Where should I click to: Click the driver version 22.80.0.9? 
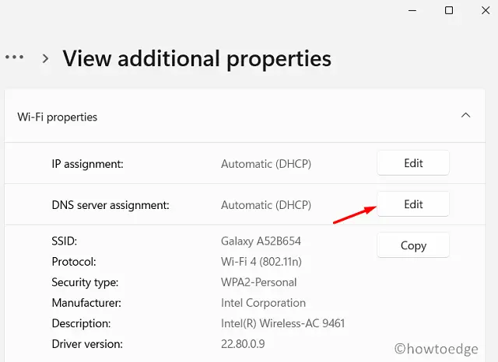pos(245,343)
